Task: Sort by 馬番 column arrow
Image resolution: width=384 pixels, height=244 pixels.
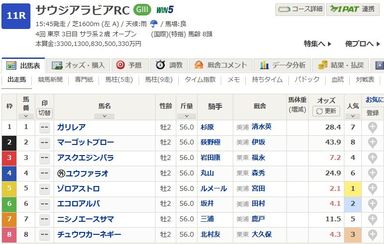Action: (x=26, y=116)
